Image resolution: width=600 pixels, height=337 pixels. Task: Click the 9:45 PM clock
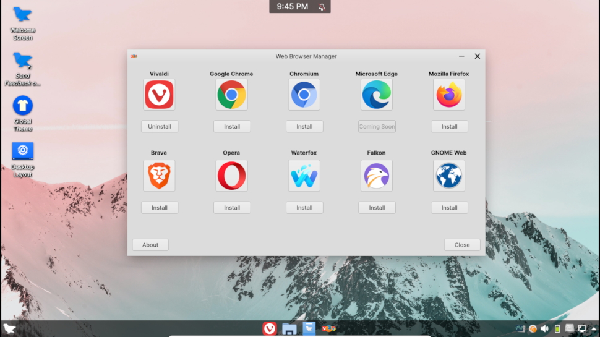(293, 7)
